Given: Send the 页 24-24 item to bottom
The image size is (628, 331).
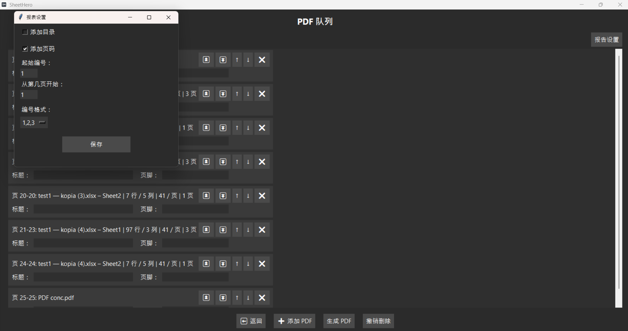Looking at the screenshot, I should tap(223, 264).
